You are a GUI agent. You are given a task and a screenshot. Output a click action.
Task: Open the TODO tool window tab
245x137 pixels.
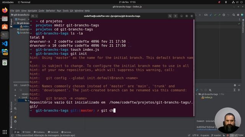coord(26,132)
